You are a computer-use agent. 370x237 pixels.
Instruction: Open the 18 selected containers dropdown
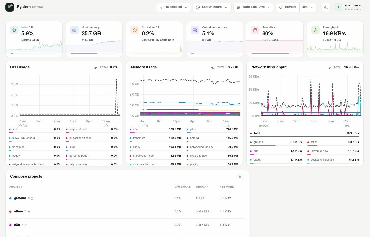173,7
